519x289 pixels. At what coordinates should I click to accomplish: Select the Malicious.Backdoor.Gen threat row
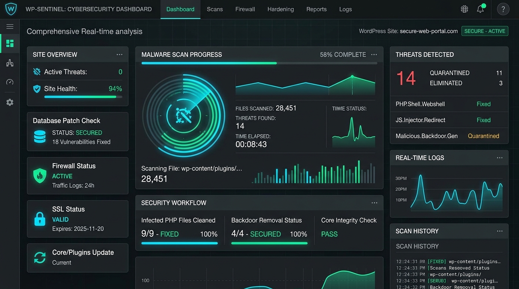[449, 136]
